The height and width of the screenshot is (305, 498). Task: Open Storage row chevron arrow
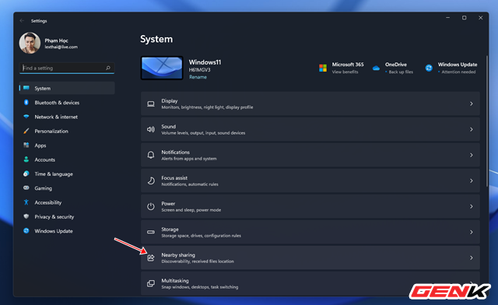pyautogui.click(x=472, y=232)
